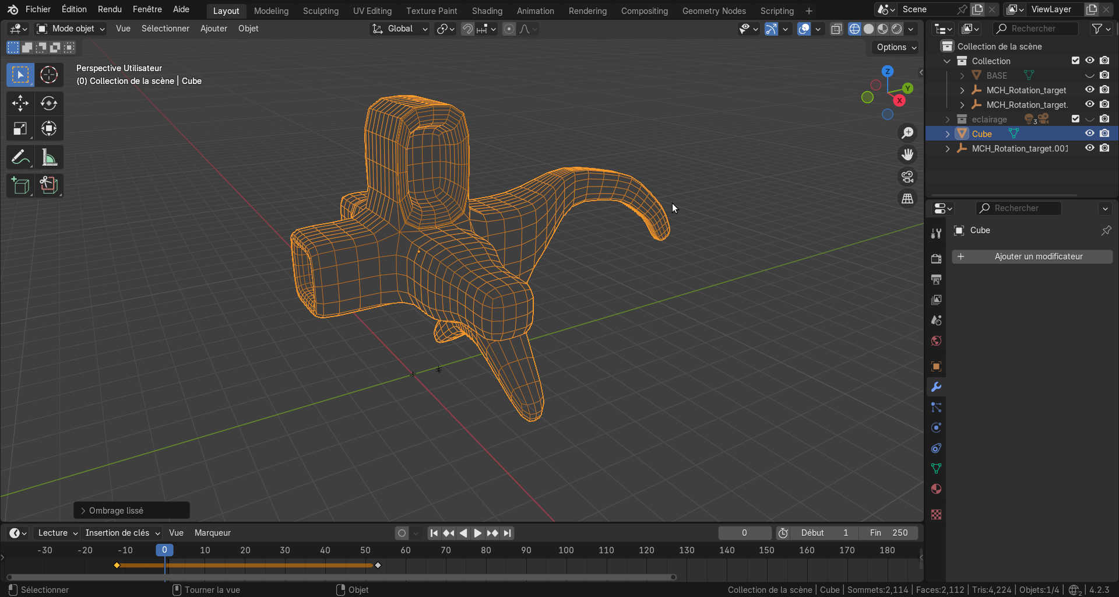The height and width of the screenshot is (597, 1119).
Task: Open the Material properties tab
Action: (x=936, y=489)
